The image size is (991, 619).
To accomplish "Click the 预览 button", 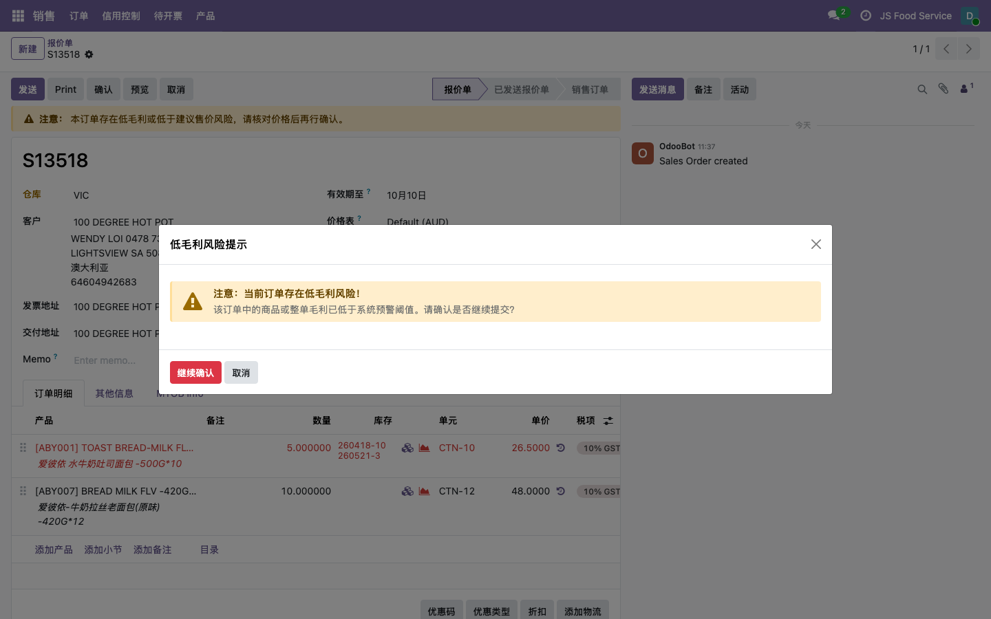I will (x=140, y=89).
